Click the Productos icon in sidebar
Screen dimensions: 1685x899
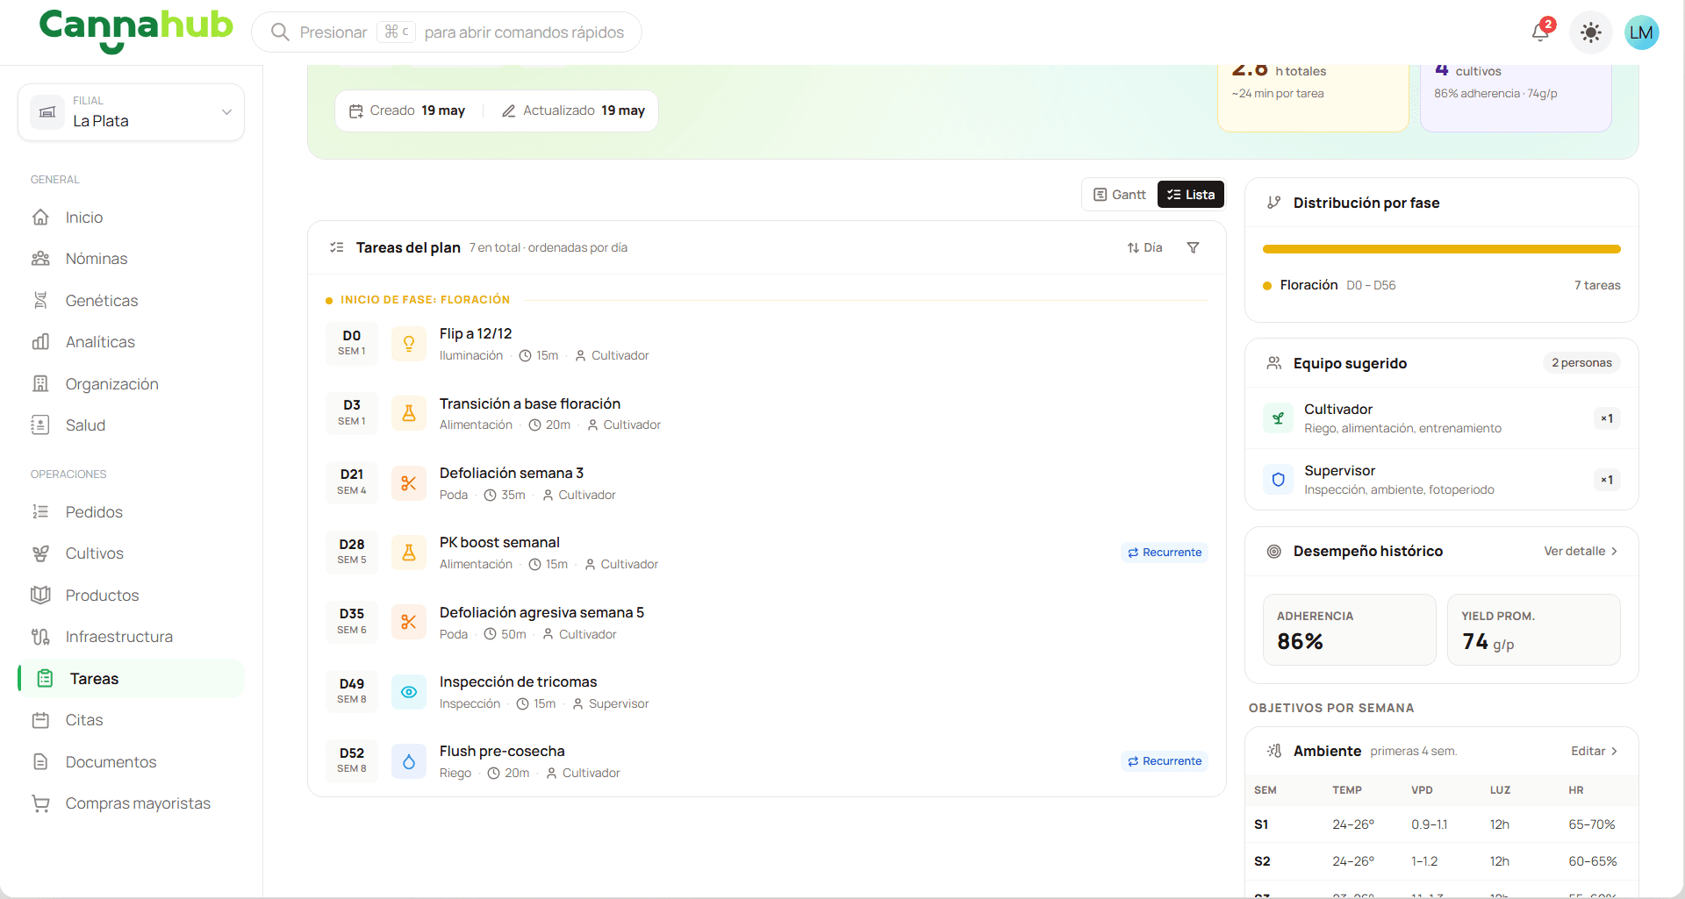40,596
